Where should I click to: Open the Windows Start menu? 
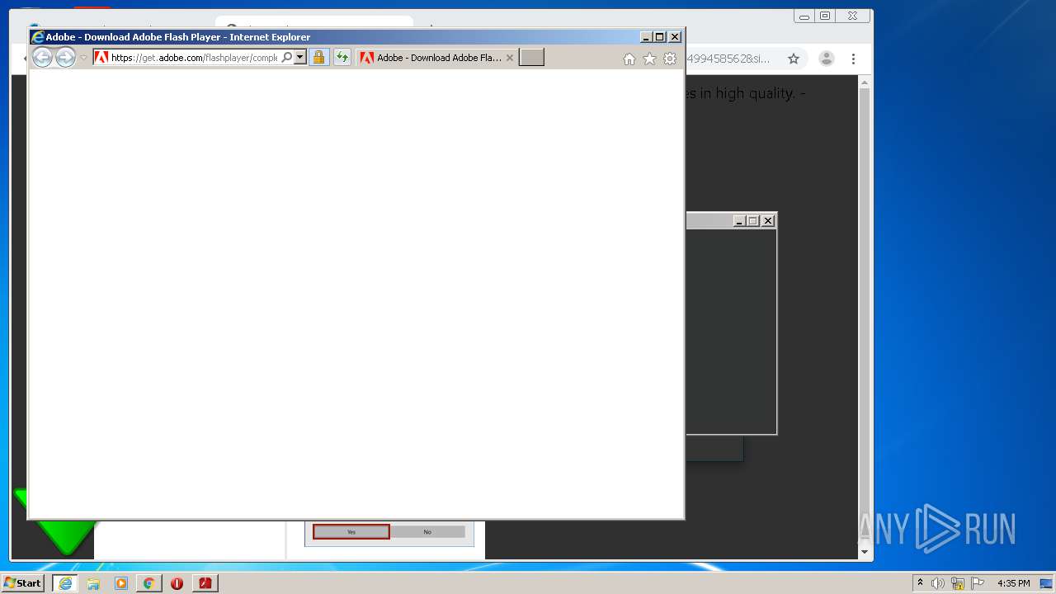point(22,582)
